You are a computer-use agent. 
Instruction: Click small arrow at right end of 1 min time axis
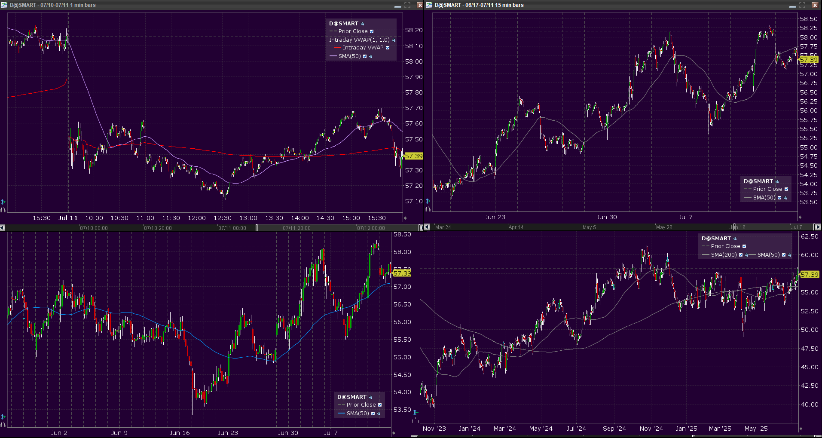click(405, 218)
